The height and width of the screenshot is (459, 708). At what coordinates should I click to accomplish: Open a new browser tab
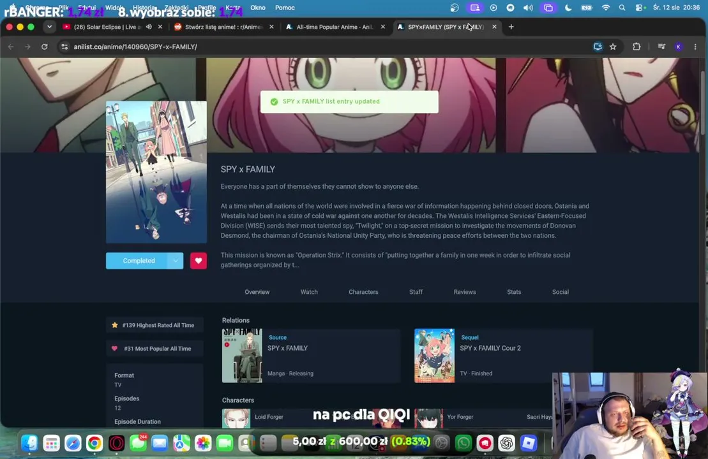coord(511,27)
